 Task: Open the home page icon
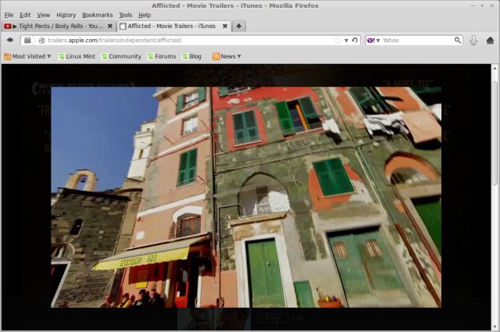click(490, 40)
